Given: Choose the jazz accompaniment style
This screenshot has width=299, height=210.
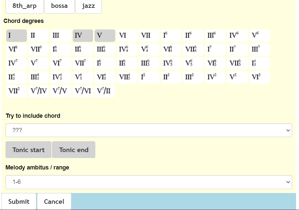Looking at the screenshot, I should [x=88, y=6].
